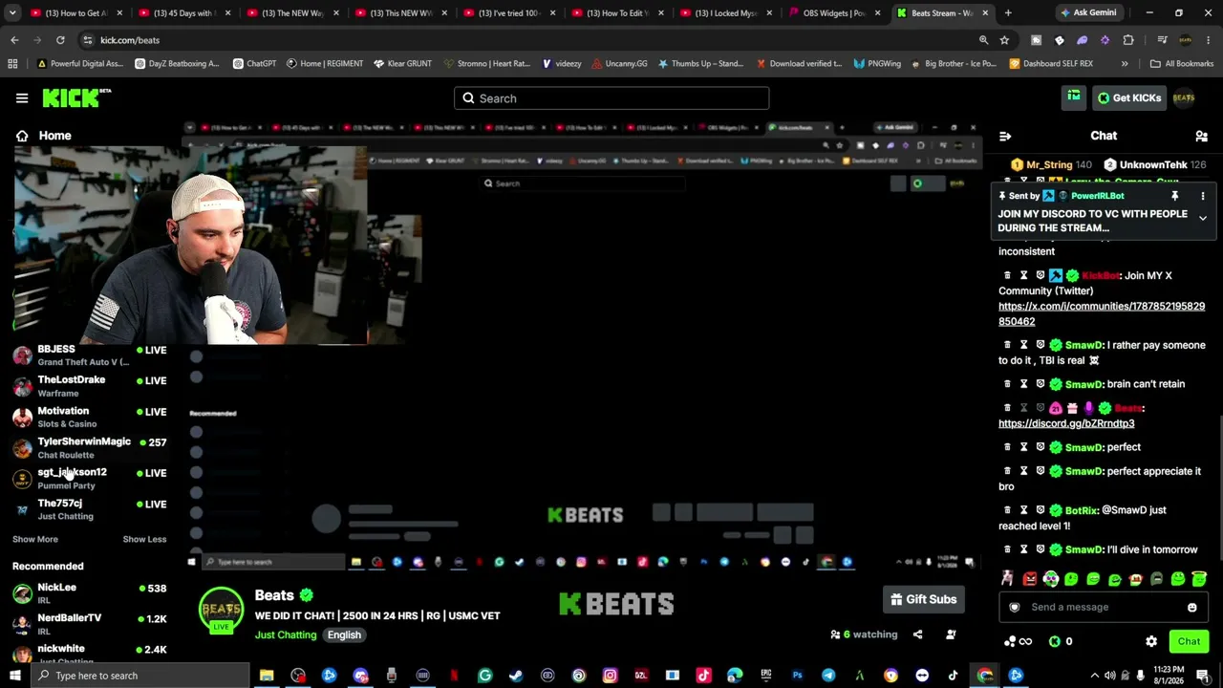
Task: Collapse followed channels with Show Less
Action: click(144, 539)
